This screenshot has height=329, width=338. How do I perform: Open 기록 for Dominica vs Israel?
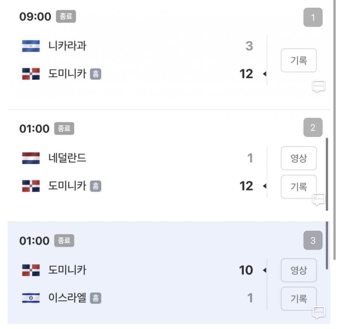[299, 298]
